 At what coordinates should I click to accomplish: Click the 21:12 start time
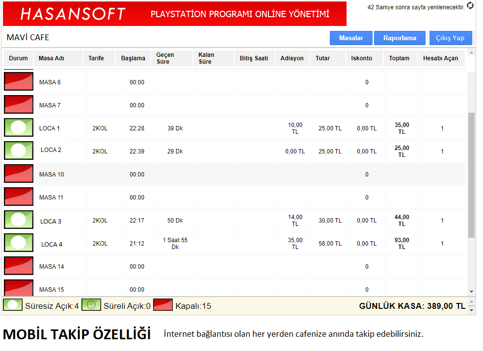click(x=137, y=243)
